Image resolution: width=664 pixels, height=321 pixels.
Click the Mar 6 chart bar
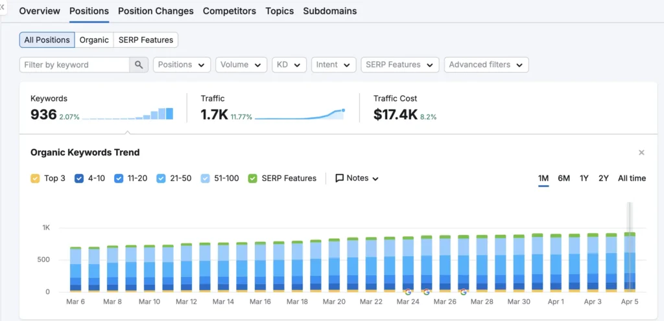pyautogui.click(x=76, y=269)
